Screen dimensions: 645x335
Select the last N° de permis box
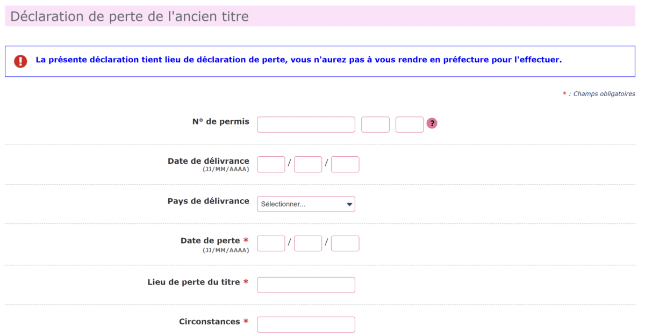(x=410, y=125)
